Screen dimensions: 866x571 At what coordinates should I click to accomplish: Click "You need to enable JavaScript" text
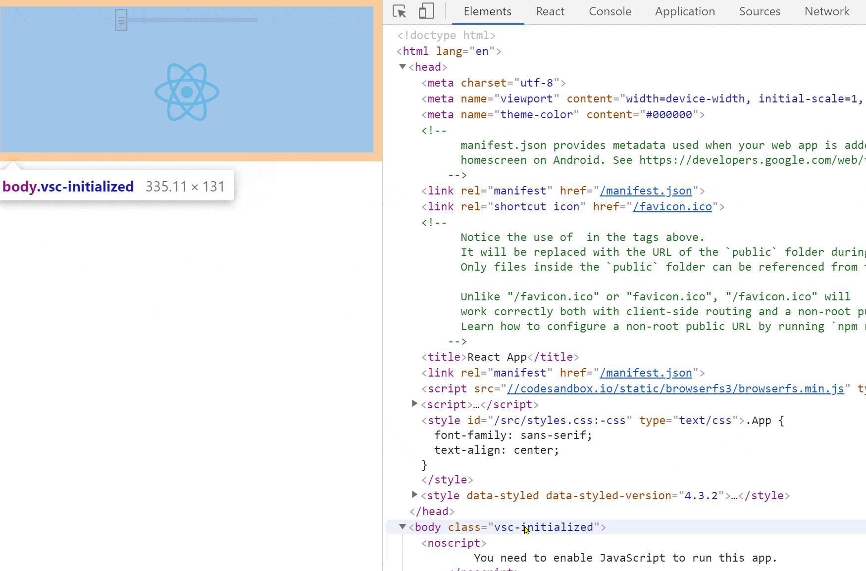626,558
